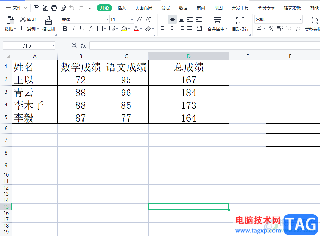The height and width of the screenshot is (236, 320).
Task: Select row 5 header
Action: (6, 117)
